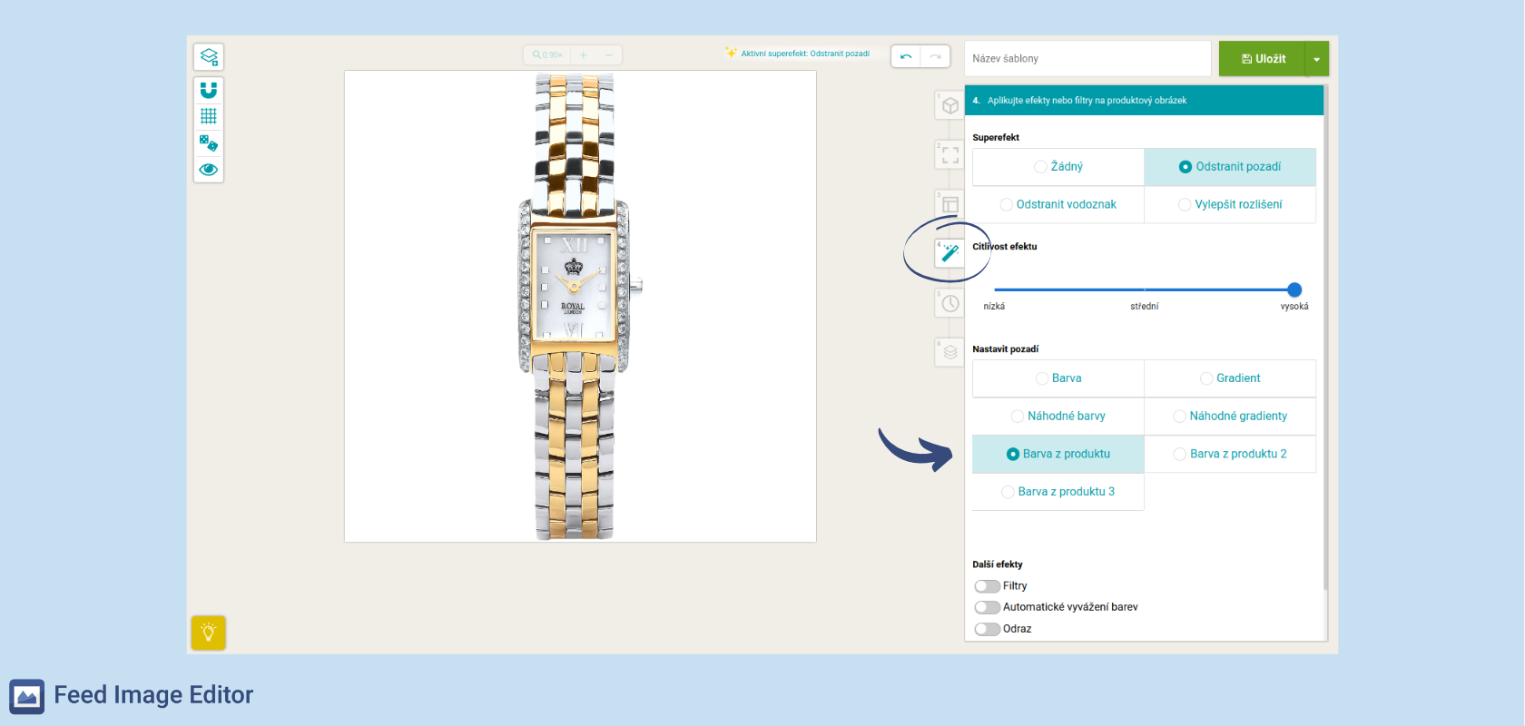Enable the Odraz toggle
Viewport: 1525px width, 726px height.
coord(987,629)
